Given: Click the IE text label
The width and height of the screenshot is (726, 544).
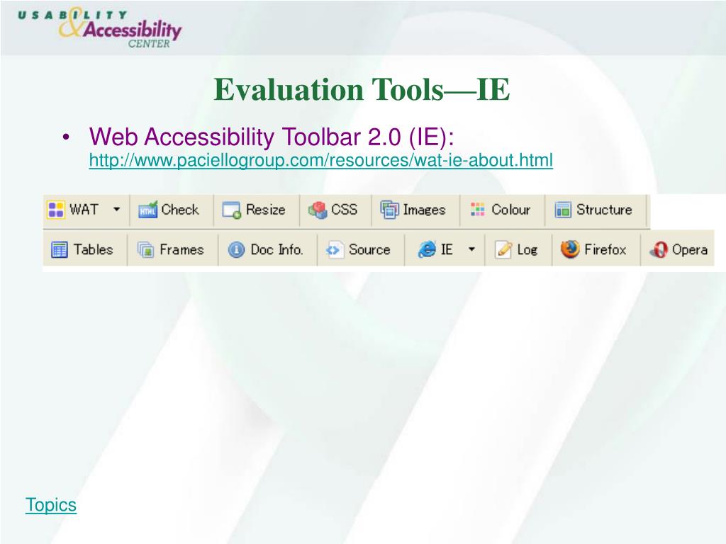Looking at the screenshot, I should pos(447,250).
